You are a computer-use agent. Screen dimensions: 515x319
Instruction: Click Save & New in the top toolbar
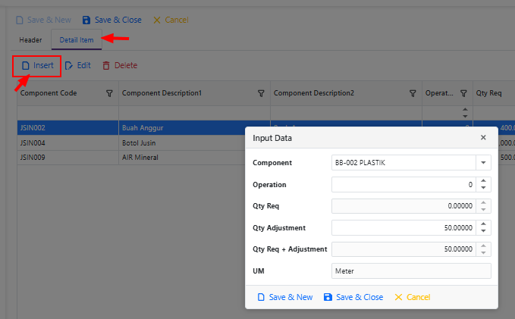43,20
